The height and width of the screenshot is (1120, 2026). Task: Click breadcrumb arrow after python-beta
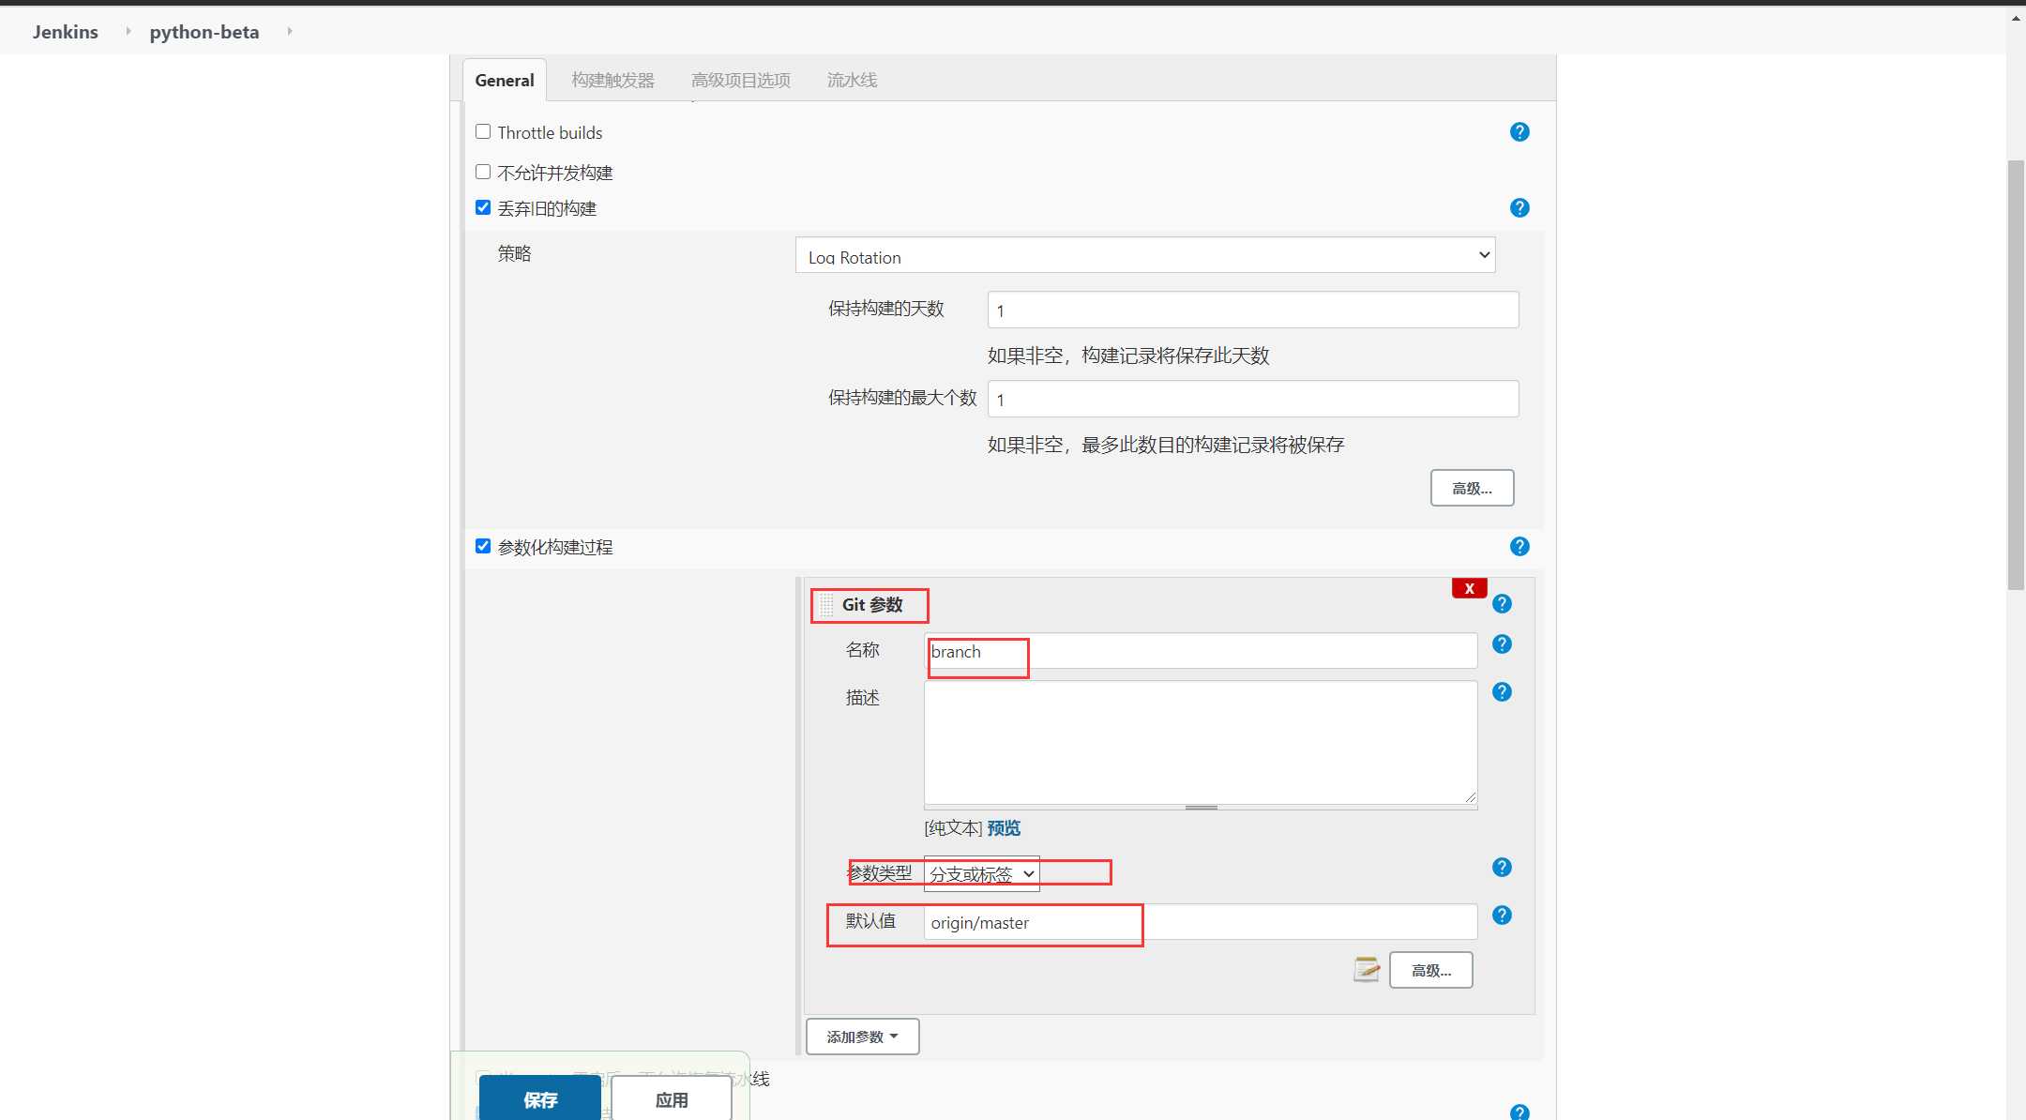click(x=290, y=31)
